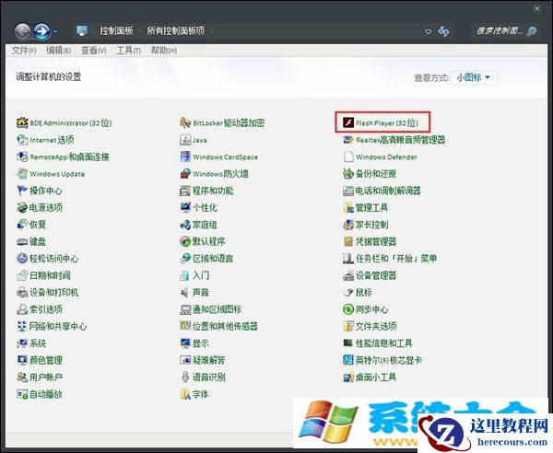Open the 工具(T) menu
Viewport: 553px width, 453px height.
[128, 51]
